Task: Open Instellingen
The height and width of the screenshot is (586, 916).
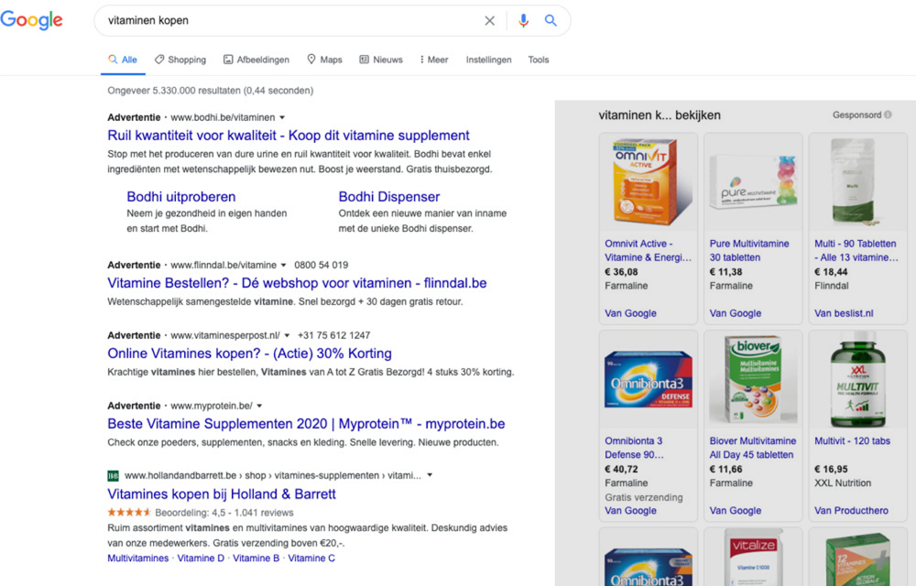Action: coord(488,60)
